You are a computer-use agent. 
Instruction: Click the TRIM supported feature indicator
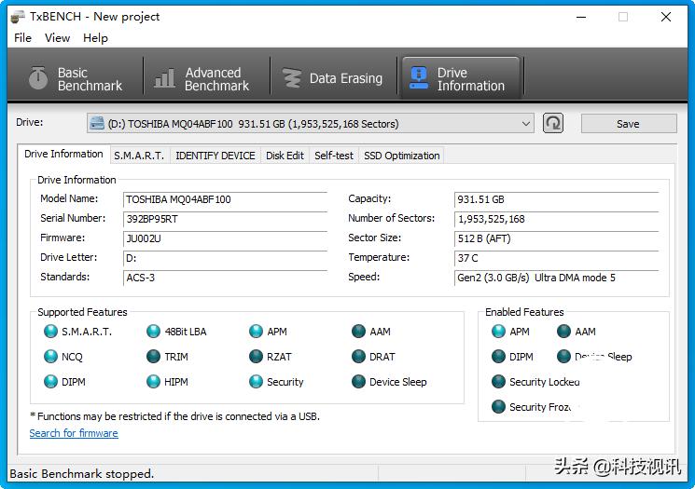[x=154, y=357]
